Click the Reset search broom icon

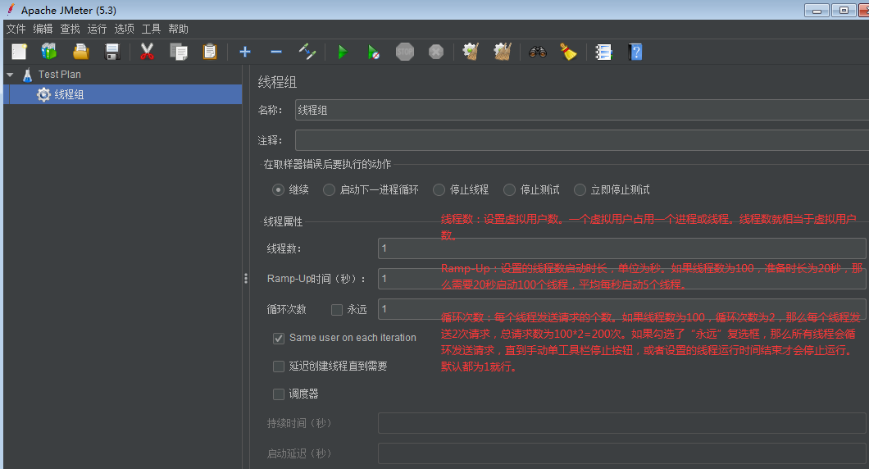[x=568, y=52]
